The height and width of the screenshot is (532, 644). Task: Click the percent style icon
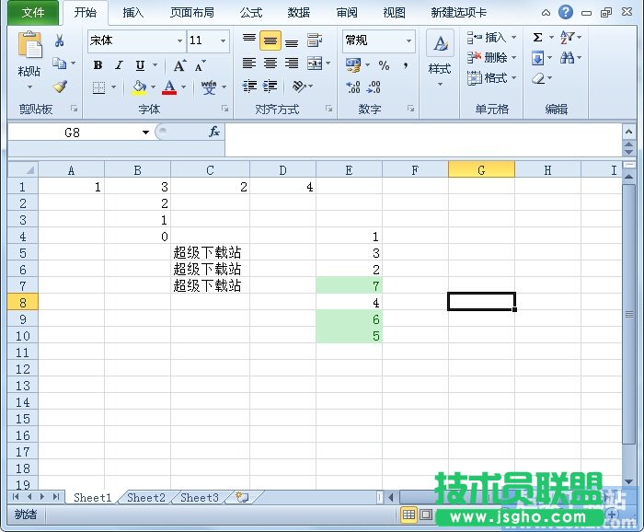[384, 65]
